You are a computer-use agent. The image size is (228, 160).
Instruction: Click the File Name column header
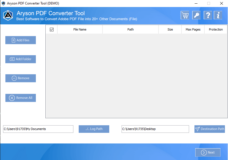pyautogui.click(x=80, y=29)
